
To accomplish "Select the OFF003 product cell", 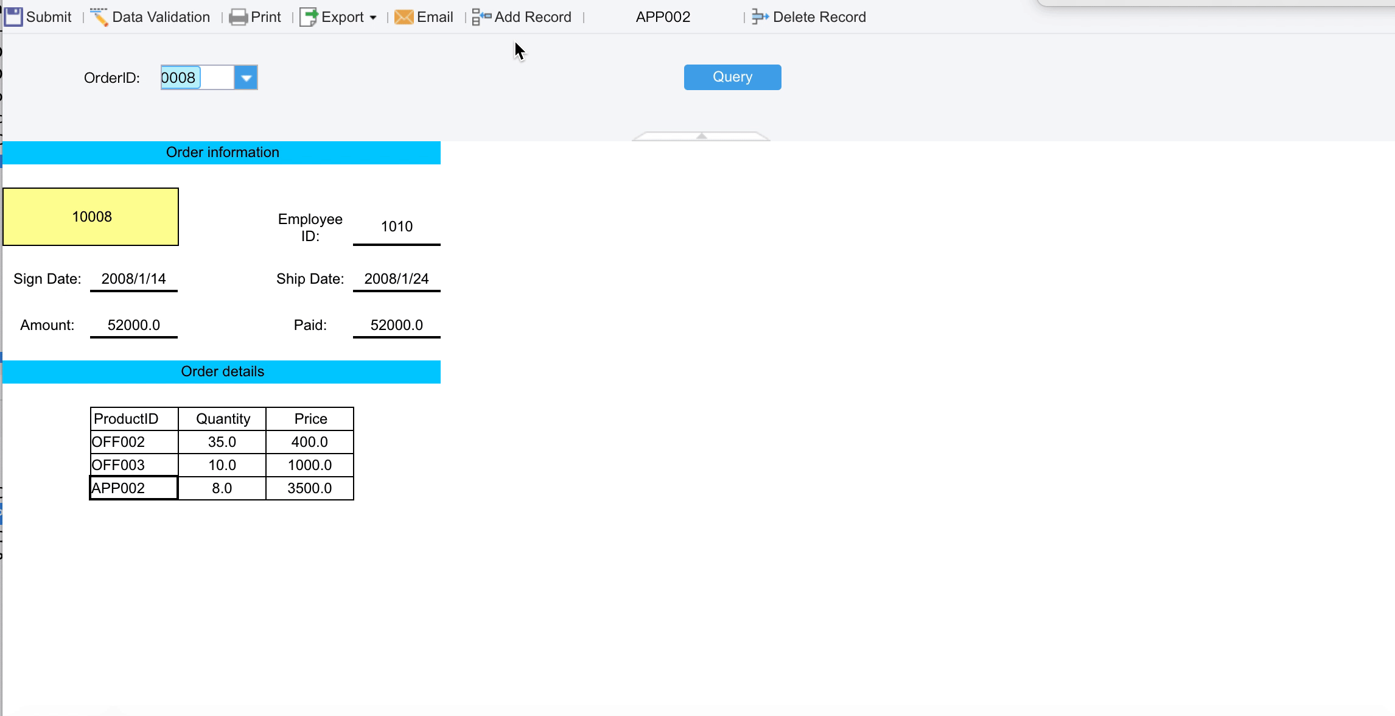I will (134, 465).
